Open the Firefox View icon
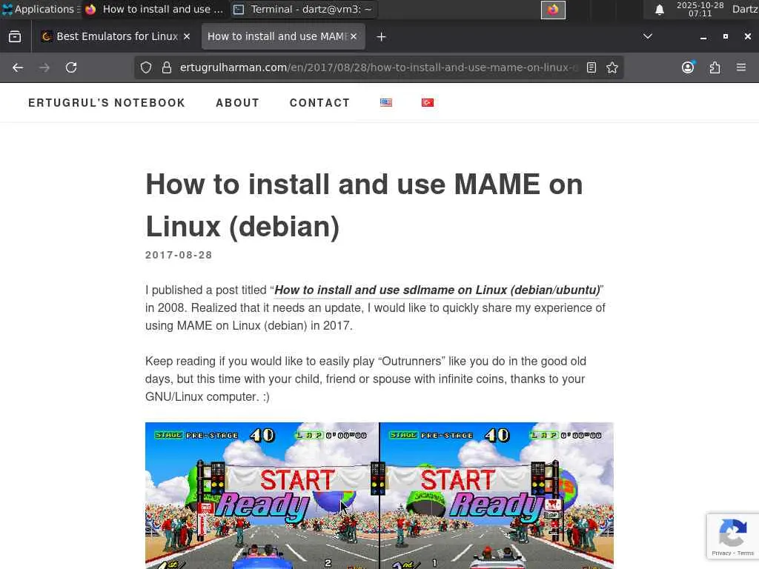The height and width of the screenshot is (569, 759). tap(15, 37)
